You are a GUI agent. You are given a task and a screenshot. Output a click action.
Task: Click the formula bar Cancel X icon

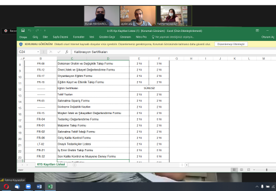(51, 52)
